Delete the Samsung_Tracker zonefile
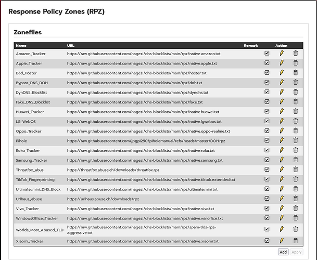317x260 pixels. click(295, 160)
